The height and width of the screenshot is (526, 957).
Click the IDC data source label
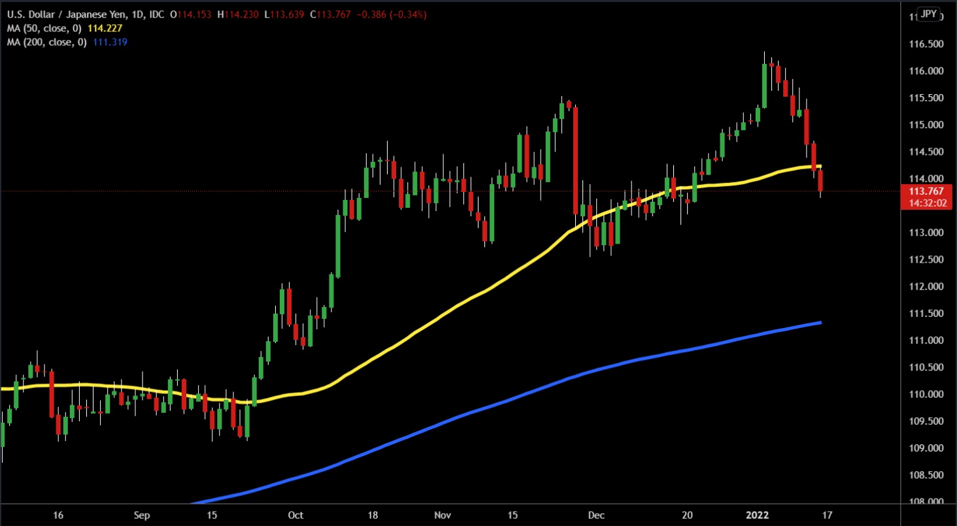[x=156, y=14]
